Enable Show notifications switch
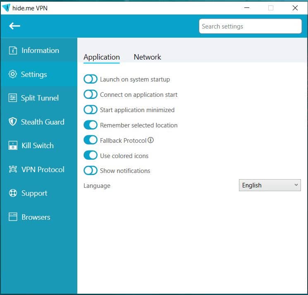308x295 pixels. (91, 170)
